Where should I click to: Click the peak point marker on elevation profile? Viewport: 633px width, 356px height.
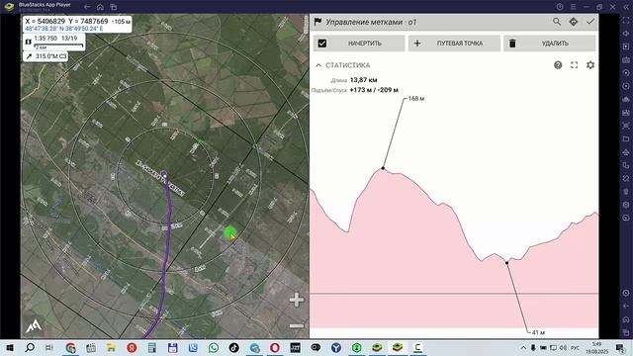point(383,168)
